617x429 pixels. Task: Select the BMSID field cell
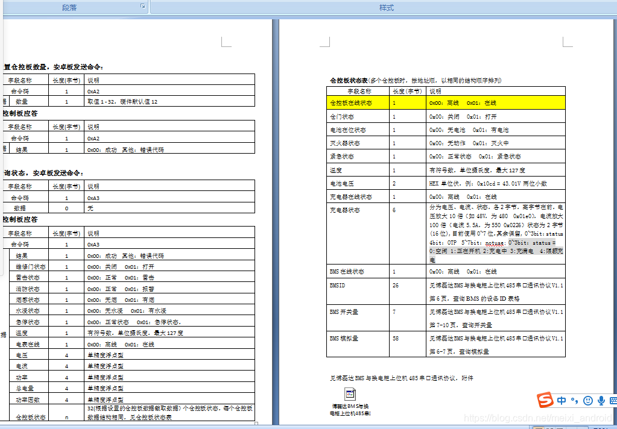point(358,292)
